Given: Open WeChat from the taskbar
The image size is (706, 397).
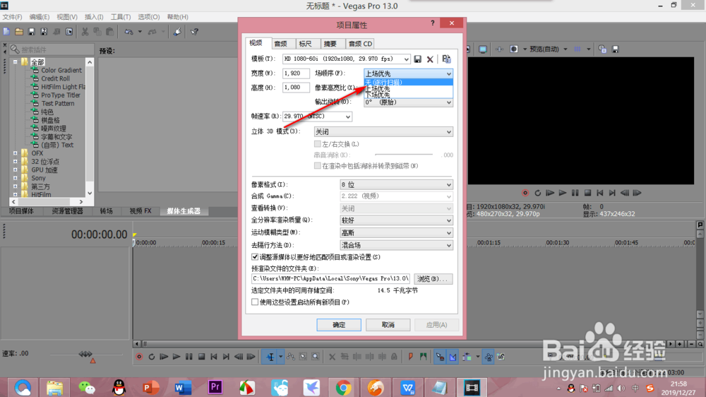Looking at the screenshot, I should pos(86,388).
